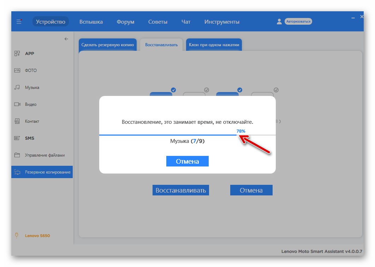Click the contact book icon

[17, 121]
